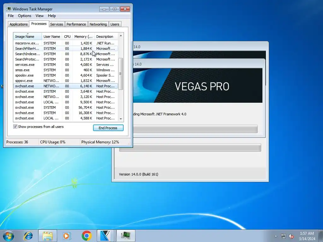Viewport: 323px width, 242px height.
Task: Sort processes by Description column
Action: click(x=106, y=37)
